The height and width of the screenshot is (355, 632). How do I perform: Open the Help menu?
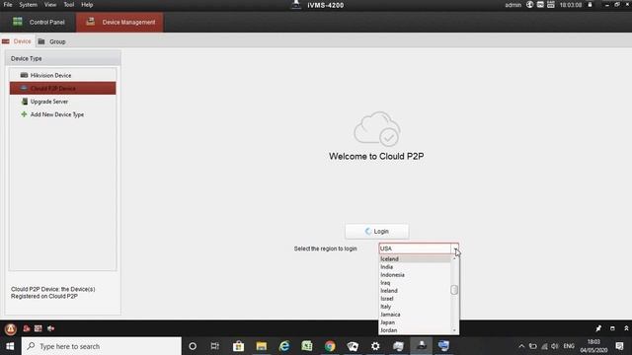click(87, 5)
